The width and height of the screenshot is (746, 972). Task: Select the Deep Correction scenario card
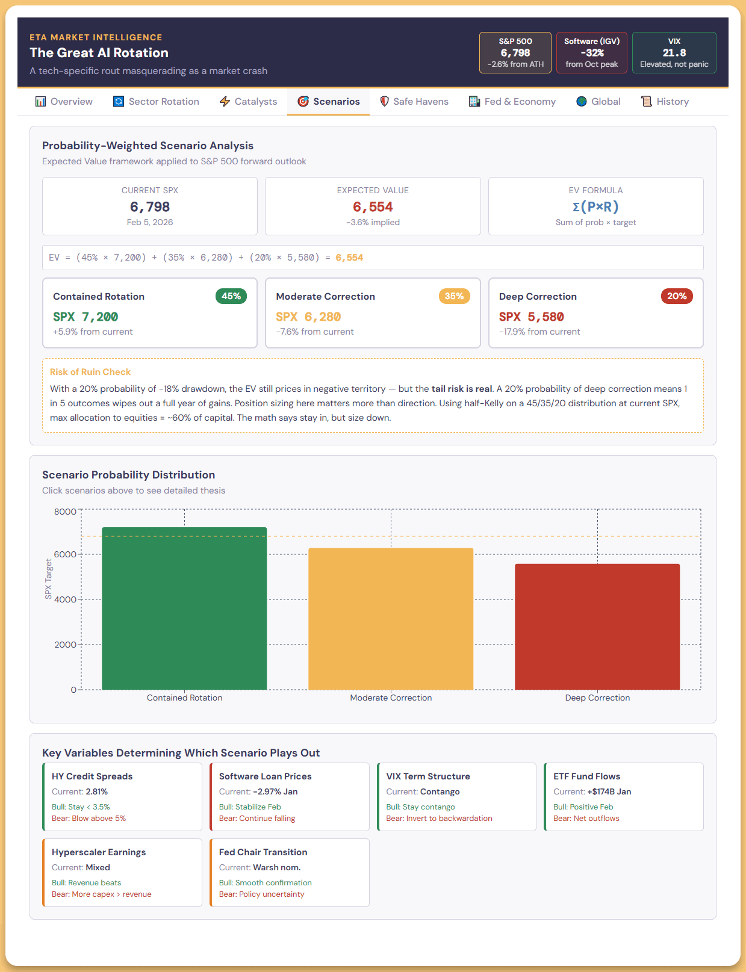[596, 313]
